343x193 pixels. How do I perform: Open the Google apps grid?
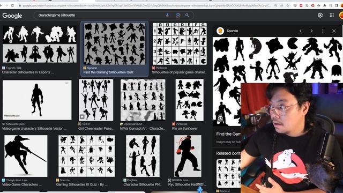click(332, 15)
